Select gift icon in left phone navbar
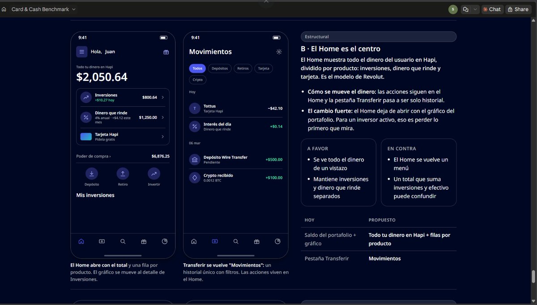The image size is (537, 305). pos(144,241)
